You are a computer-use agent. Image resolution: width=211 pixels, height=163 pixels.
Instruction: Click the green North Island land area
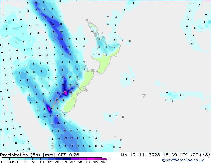coord(105,62)
